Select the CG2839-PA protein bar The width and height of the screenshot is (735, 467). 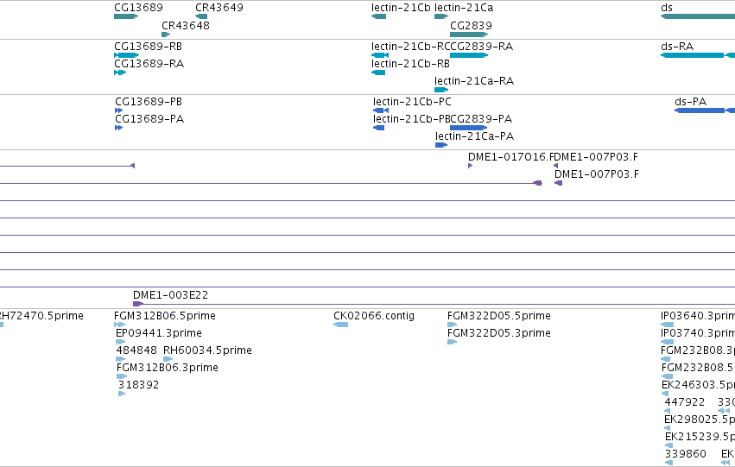point(469,128)
